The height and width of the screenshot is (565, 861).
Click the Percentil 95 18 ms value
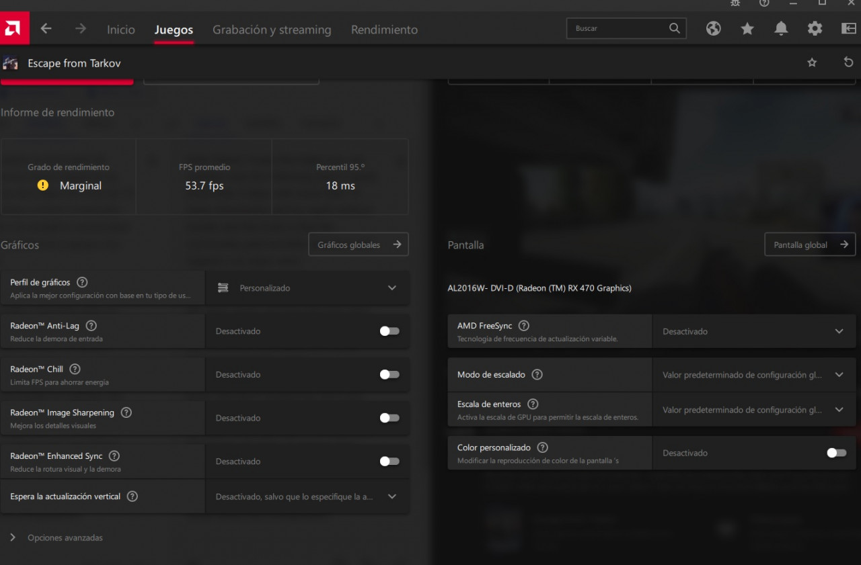click(x=340, y=185)
